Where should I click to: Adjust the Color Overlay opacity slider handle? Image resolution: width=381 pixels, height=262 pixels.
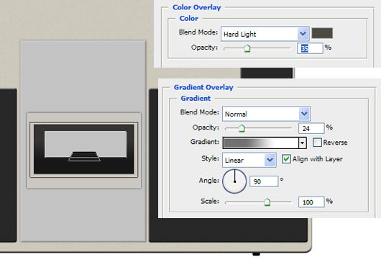pos(247,48)
